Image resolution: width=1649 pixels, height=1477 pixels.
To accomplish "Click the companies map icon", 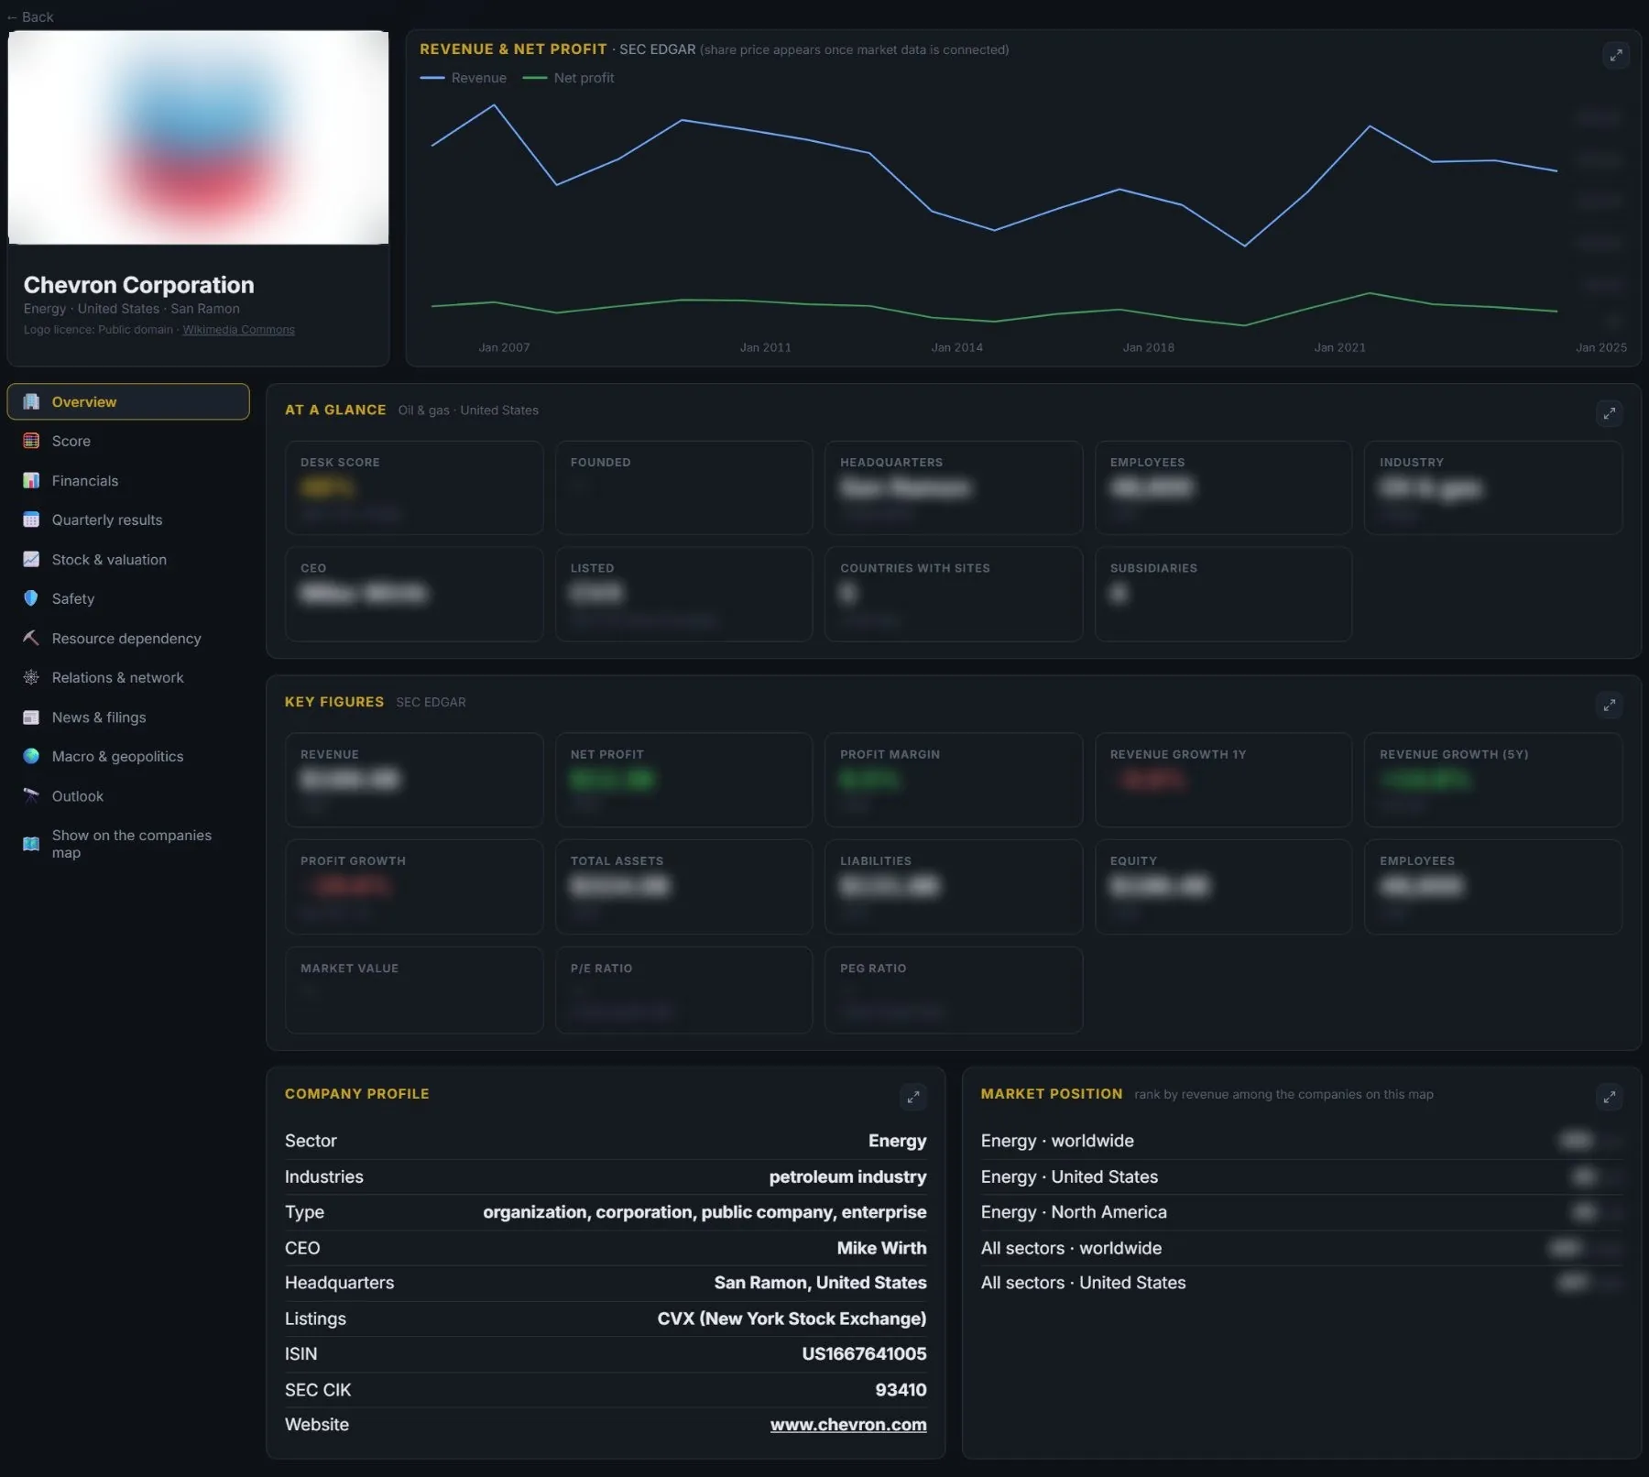I will tap(31, 844).
